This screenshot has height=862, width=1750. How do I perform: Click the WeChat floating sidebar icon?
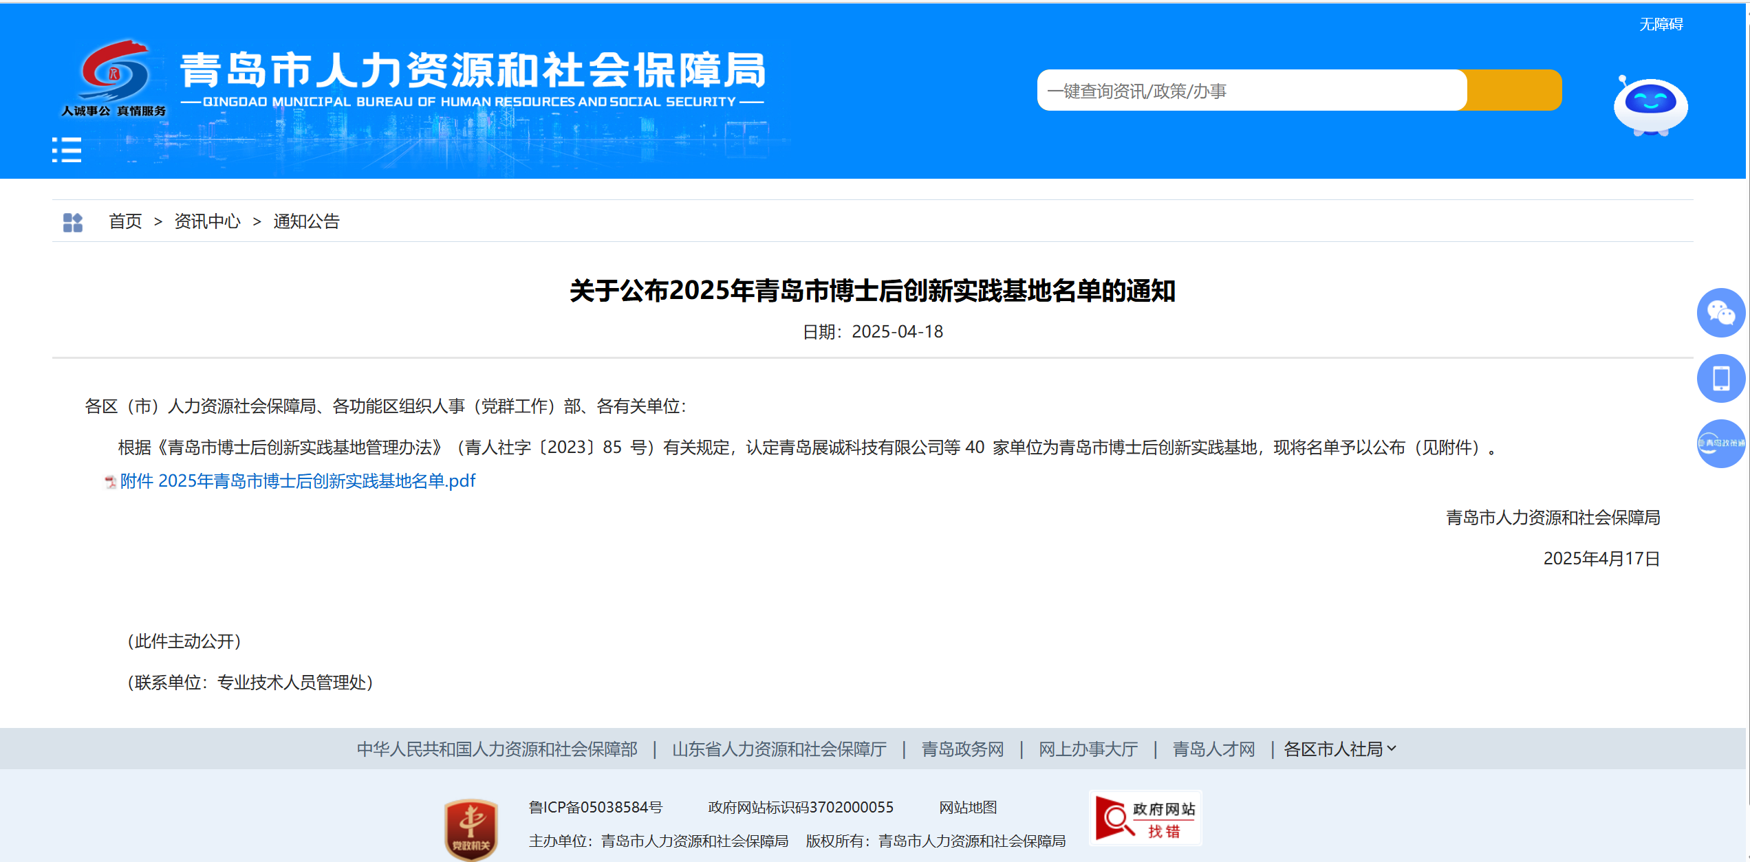[x=1720, y=313]
